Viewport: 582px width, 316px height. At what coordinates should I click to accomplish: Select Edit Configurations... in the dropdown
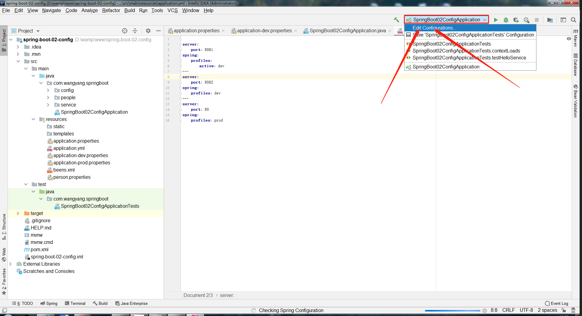[x=470, y=28]
